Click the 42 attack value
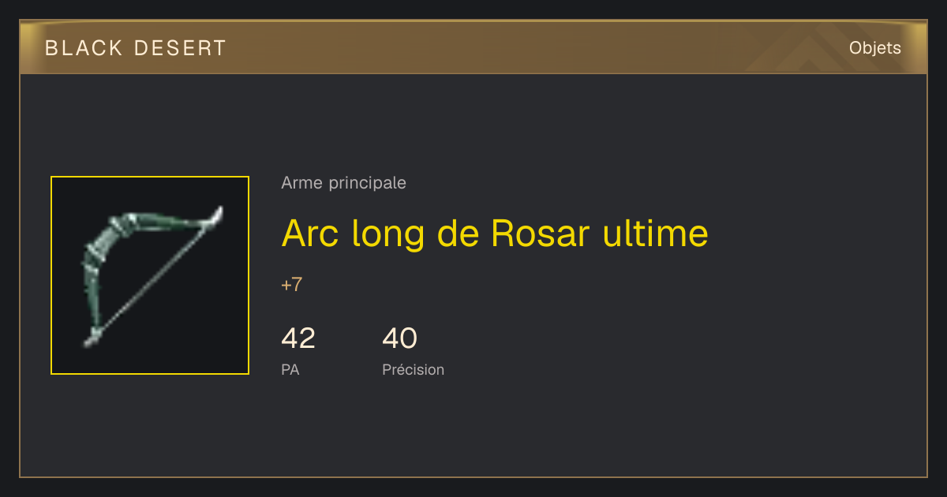 tap(298, 338)
